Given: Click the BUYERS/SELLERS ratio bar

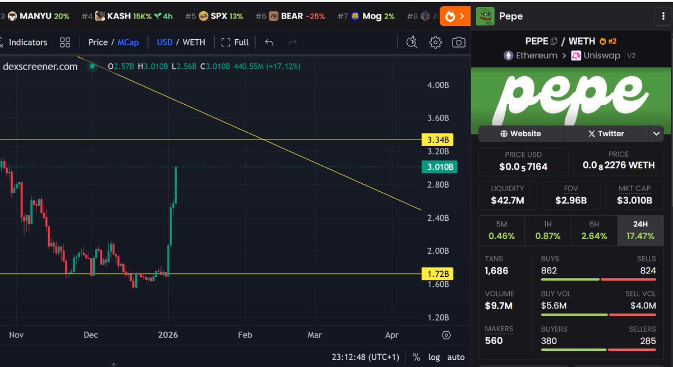Looking at the screenshot, I should tap(598, 349).
